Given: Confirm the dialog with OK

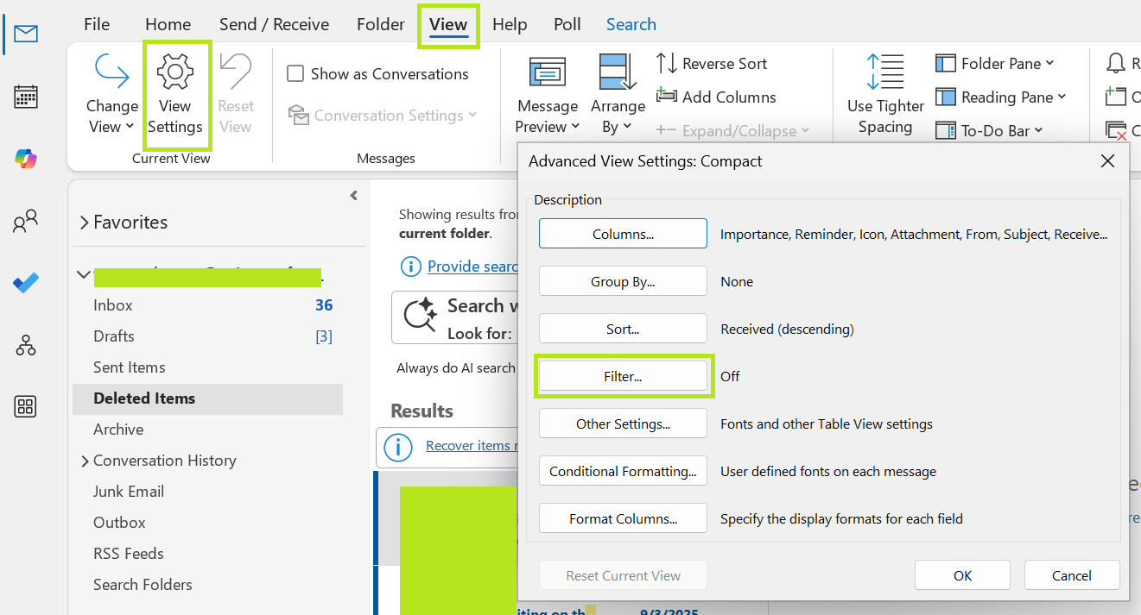Looking at the screenshot, I should 962,575.
